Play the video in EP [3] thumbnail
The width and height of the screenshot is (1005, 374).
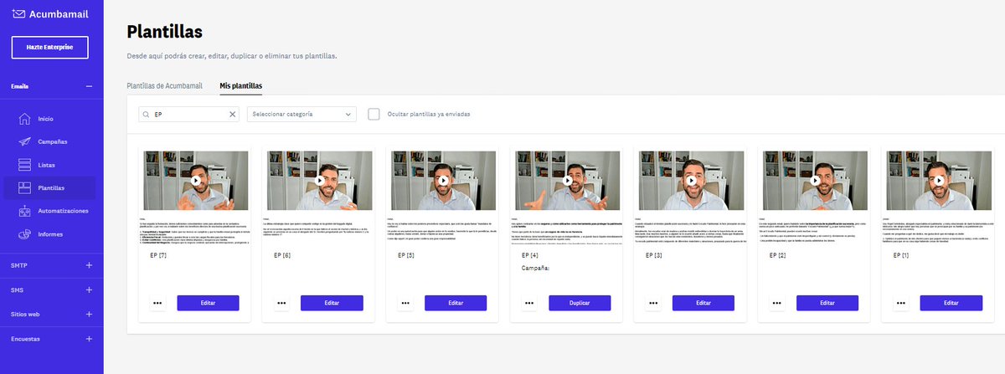pos(691,180)
